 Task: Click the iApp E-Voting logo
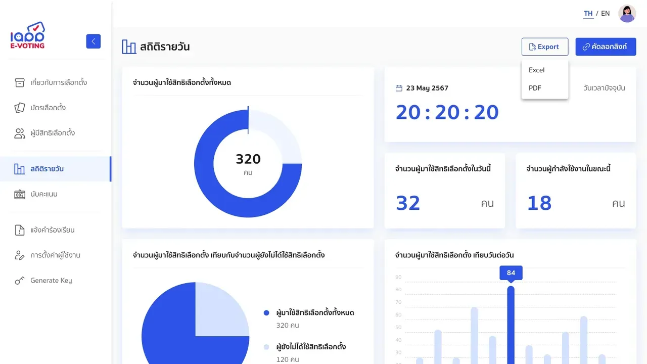[28, 35]
